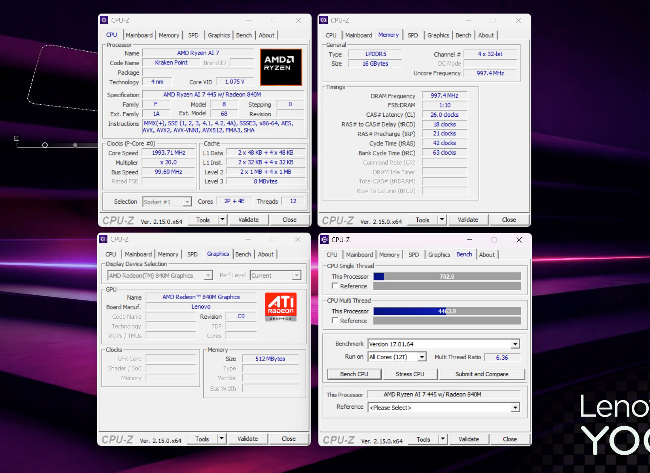Click the bottom Close button in the Memory window

[509, 220]
